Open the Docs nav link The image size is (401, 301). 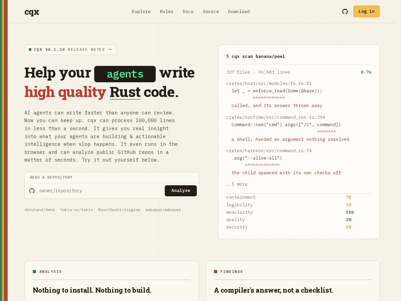coord(188,11)
